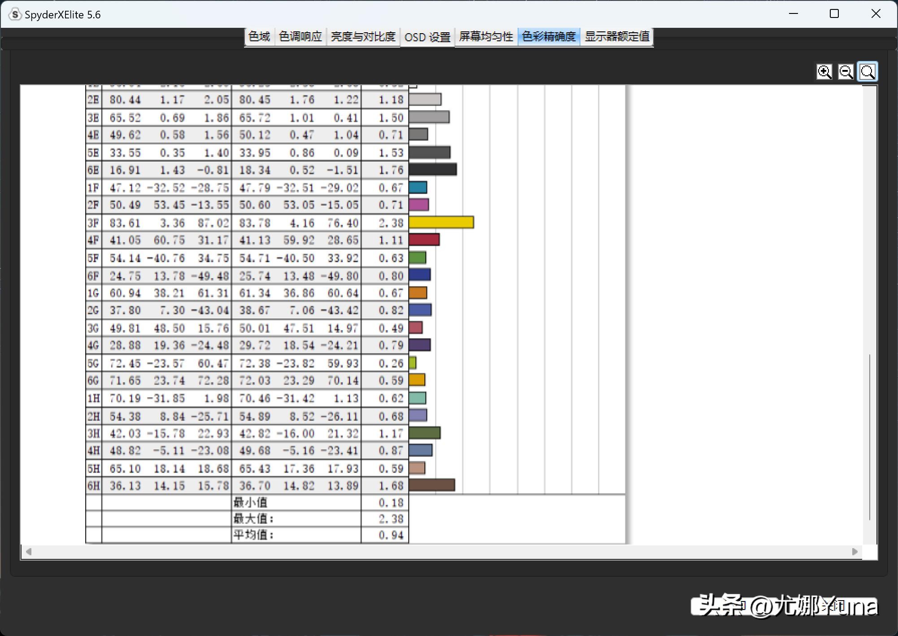Switch to the 屏幕均匀性 tab
This screenshot has width=898, height=636.
point(486,37)
